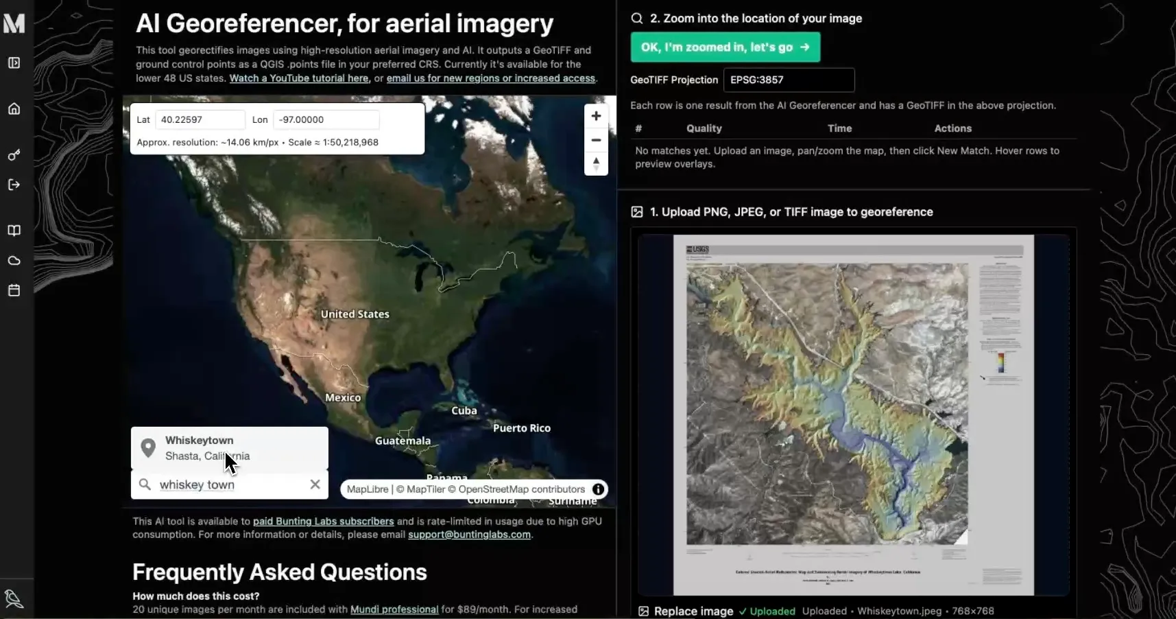Click the United States map label

pos(355,314)
